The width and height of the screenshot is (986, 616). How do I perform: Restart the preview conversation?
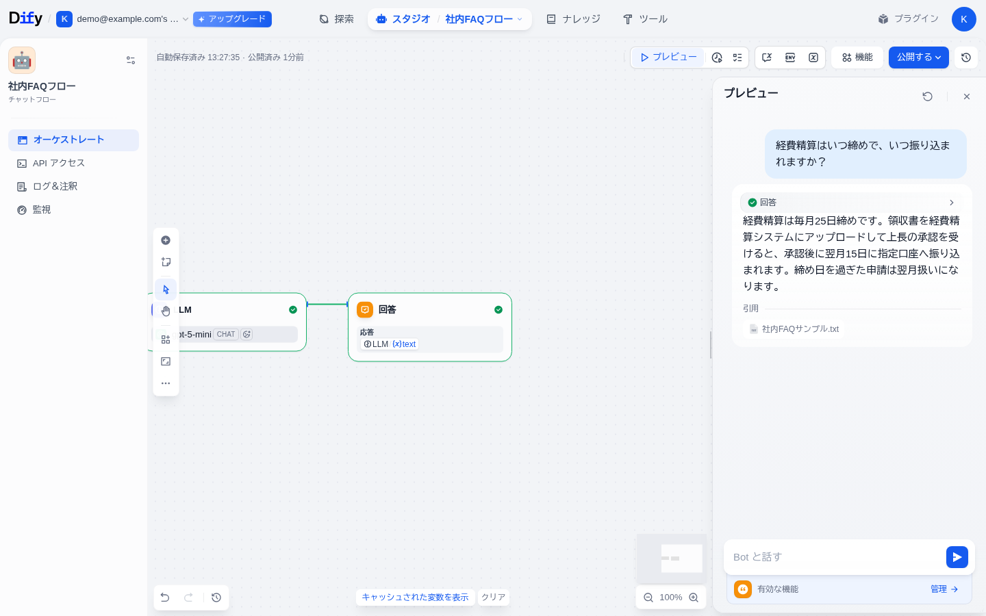(x=928, y=97)
